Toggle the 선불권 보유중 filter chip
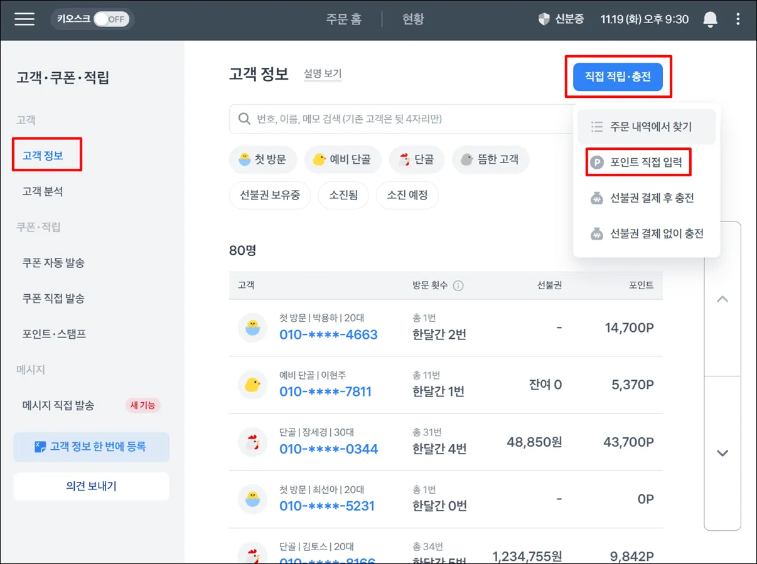 [270, 195]
